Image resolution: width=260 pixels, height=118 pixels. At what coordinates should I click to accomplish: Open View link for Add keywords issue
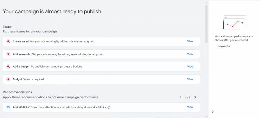coord(190,54)
